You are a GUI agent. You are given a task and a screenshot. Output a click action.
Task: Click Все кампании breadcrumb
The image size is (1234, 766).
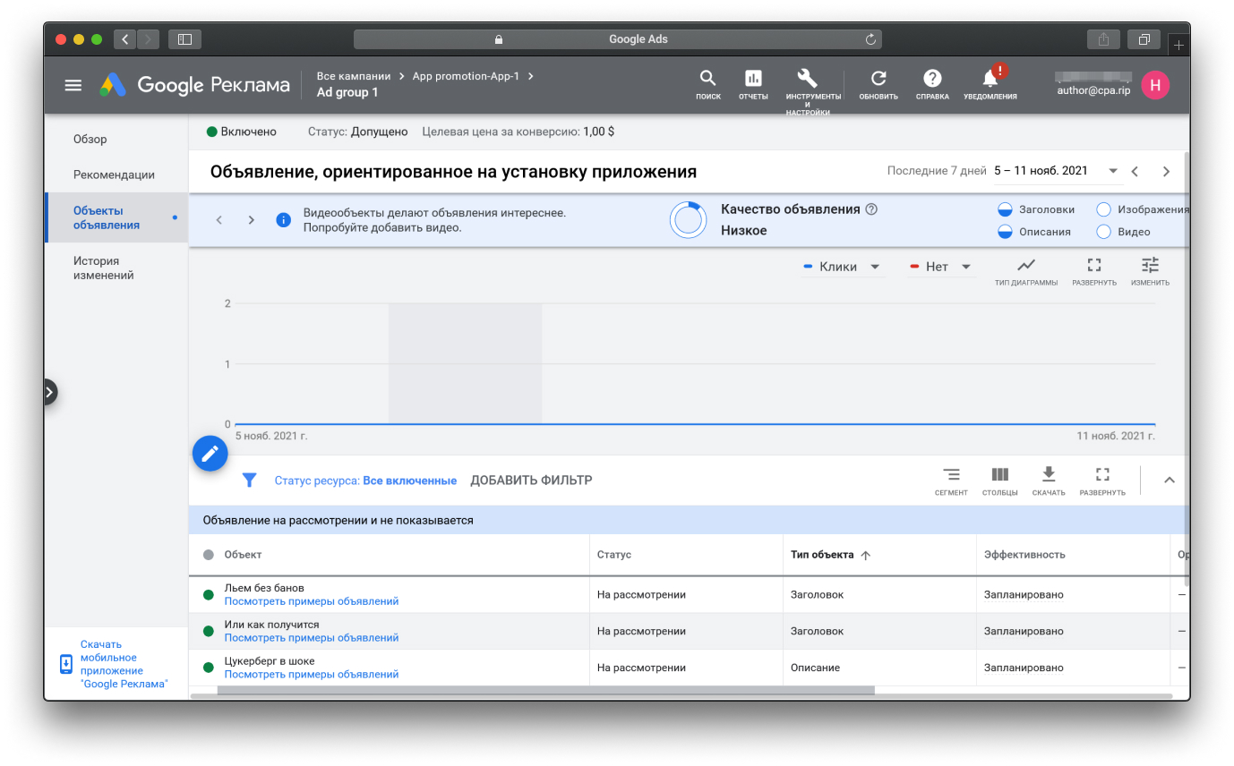point(354,76)
